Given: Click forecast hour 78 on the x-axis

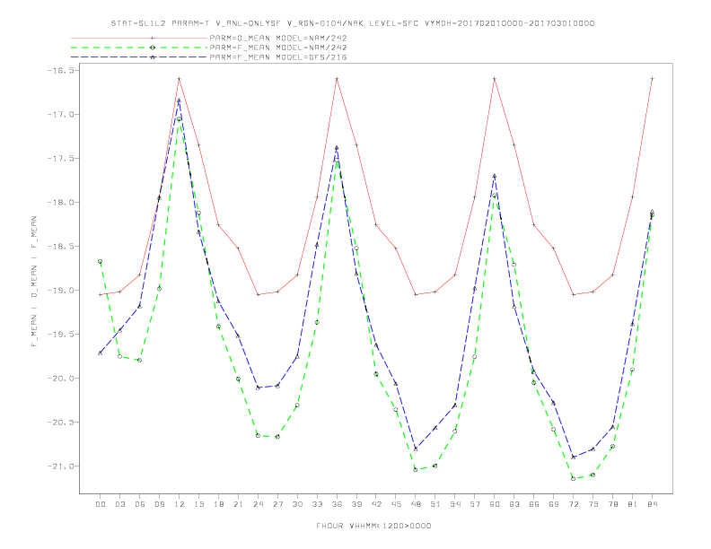Looking at the screenshot, I should 612,504.
